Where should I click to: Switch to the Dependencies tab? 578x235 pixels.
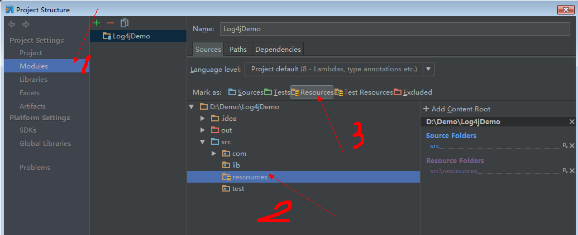tap(278, 49)
